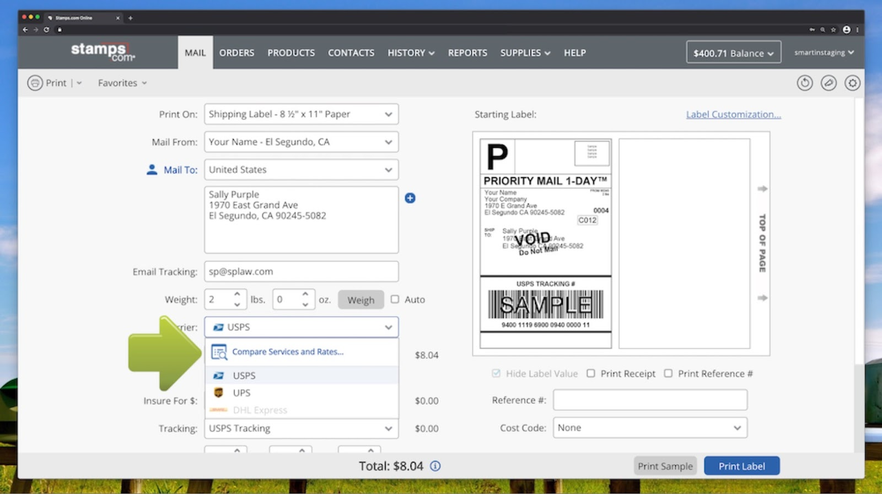Viewport: 882px width, 494px height.
Task: Switch to the ORDERS tab
Action: coord(236,53)
